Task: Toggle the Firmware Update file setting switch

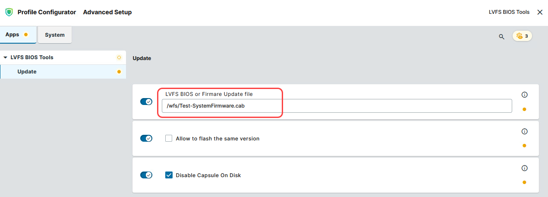Action: click(146, 102)
